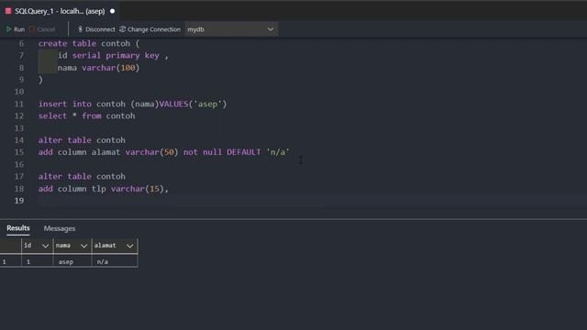Click the Cancel query button
Screen dimensions: 587x330
click(x=42, y=29)
